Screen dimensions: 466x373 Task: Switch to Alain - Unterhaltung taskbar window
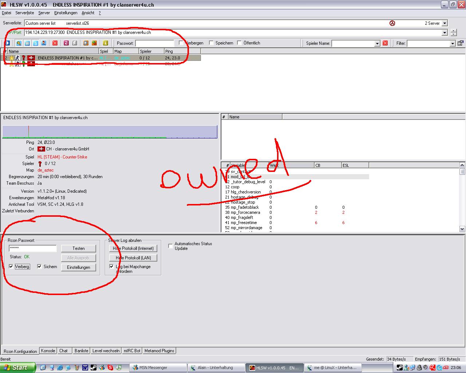216,368
